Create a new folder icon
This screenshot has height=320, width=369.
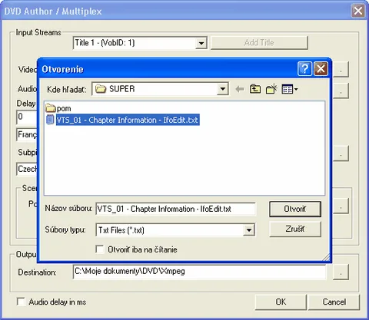pyautogui.click(x=271, y=89)
